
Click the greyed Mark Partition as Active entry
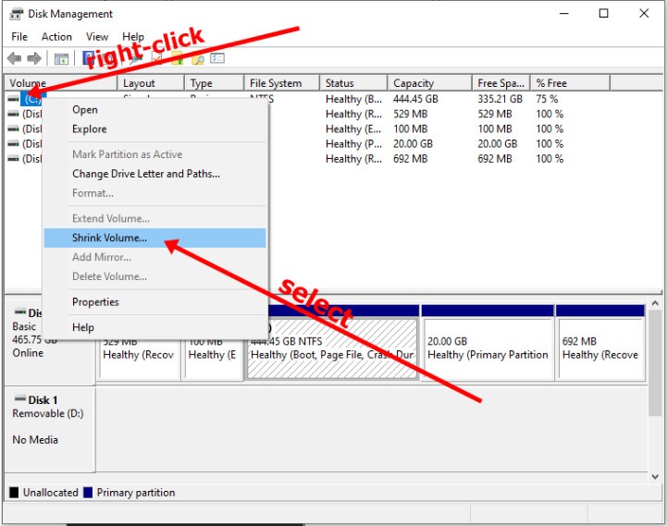point(154,154)
